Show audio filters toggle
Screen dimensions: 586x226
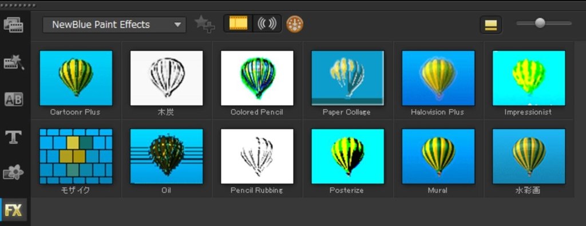tap(267, 24)
